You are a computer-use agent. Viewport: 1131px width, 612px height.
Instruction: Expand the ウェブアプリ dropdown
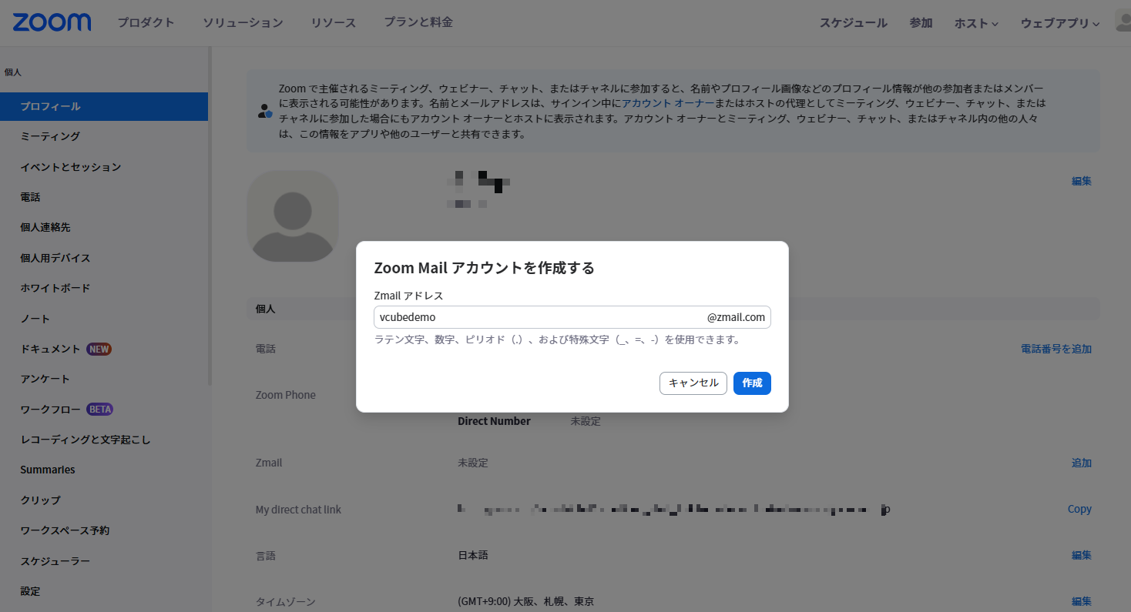point(1060,23)
